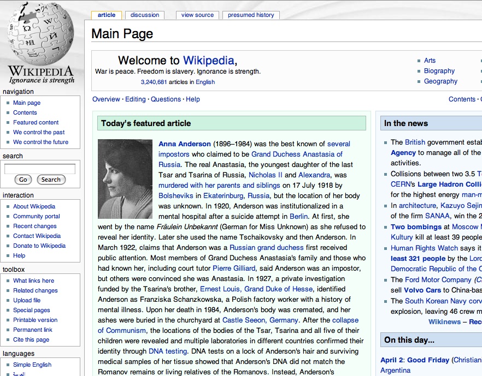Open the architecture news link
482x376 pixels.
[418, 206]
